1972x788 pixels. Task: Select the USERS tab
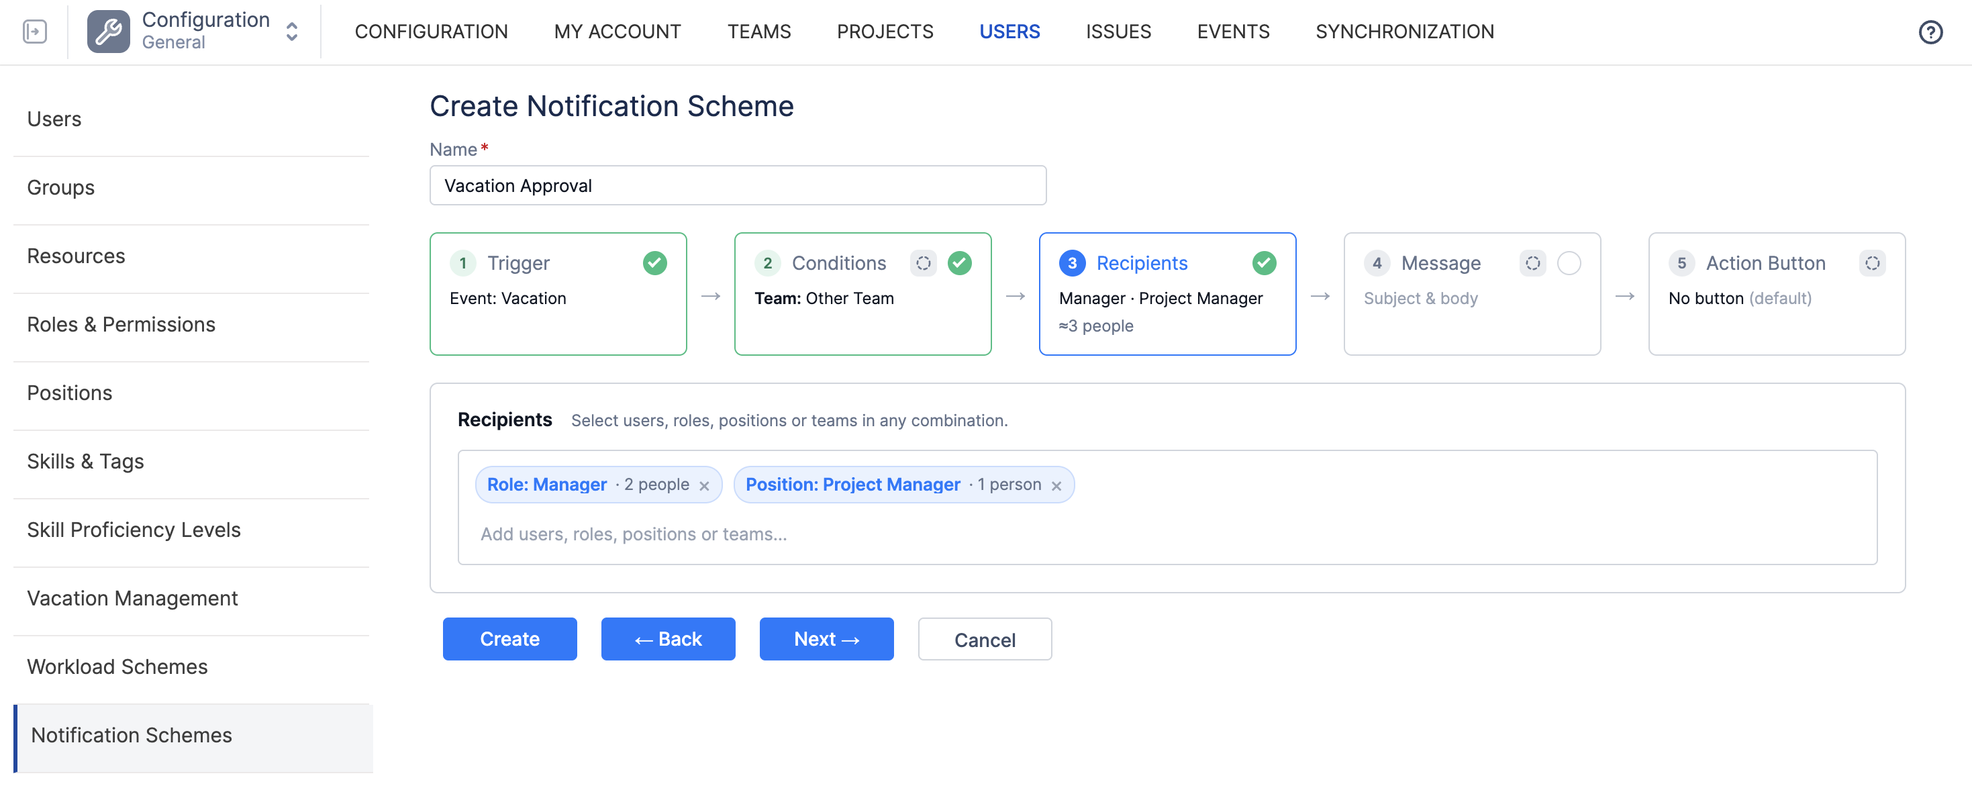pos(1009,32)
